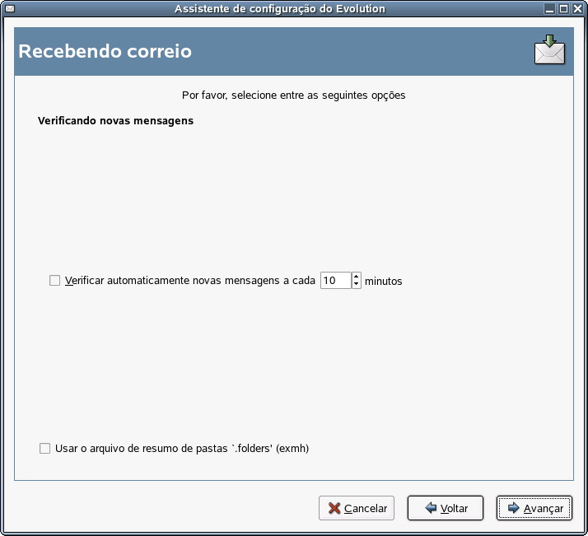Increase minutes with spinner up arrow
Viewport: 588px width, 536px height.
[357, 277]
